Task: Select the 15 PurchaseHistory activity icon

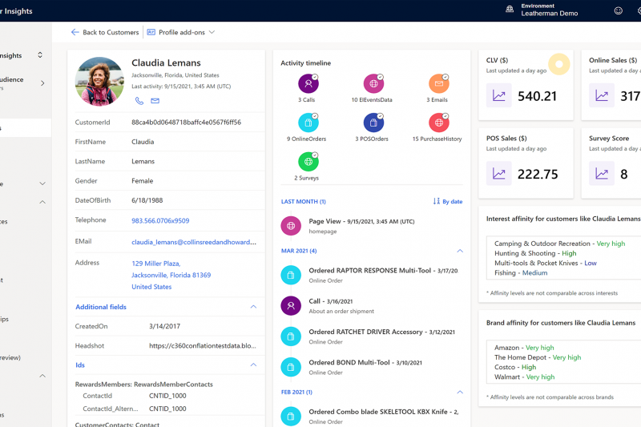Action: click(438, 123)
